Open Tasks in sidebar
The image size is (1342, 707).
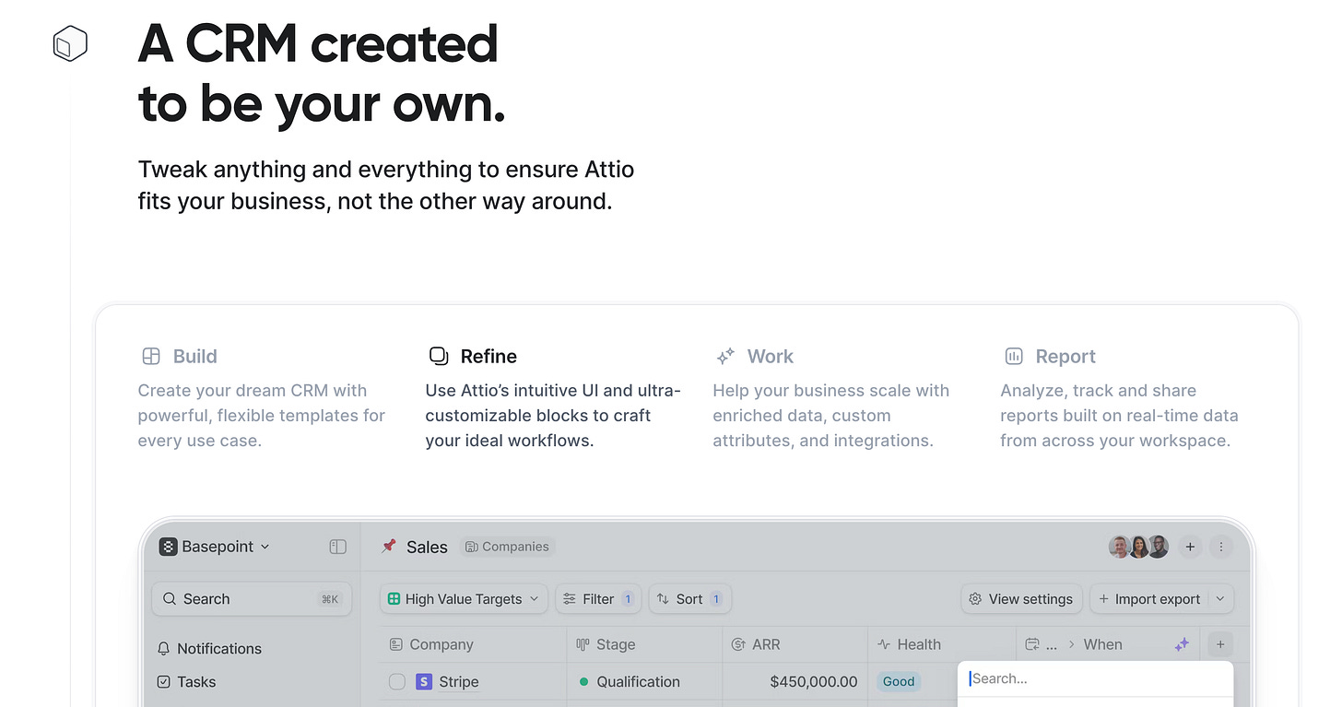(x=186, y=682)
